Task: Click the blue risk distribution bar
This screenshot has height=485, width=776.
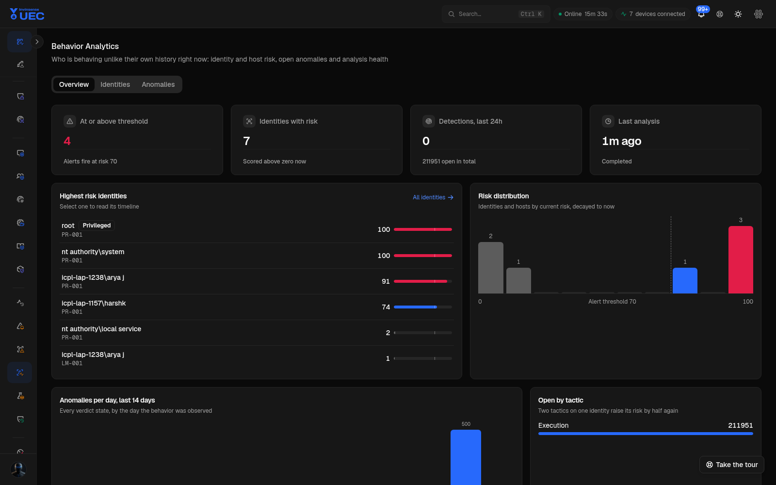Action: (685, 280)
